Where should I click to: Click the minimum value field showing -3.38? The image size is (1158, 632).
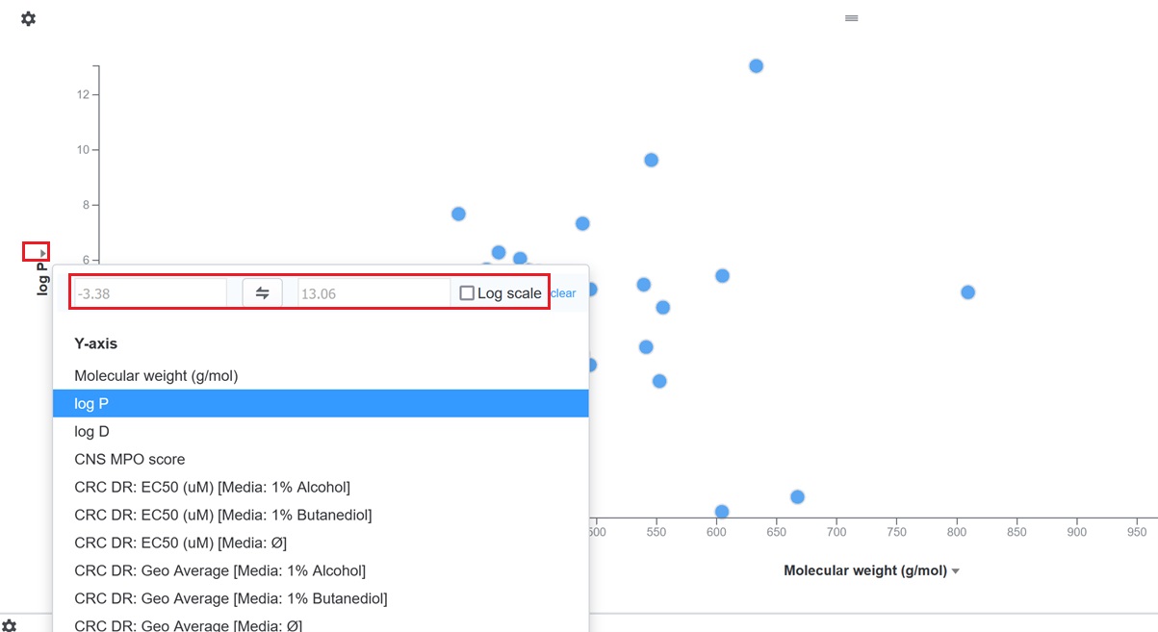click(x=149, y=293)
